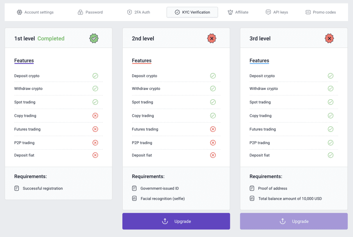This screenshot has width=353, height=237.
Task: Click the 2nd level red unverified badge
Action: point(212,38)
